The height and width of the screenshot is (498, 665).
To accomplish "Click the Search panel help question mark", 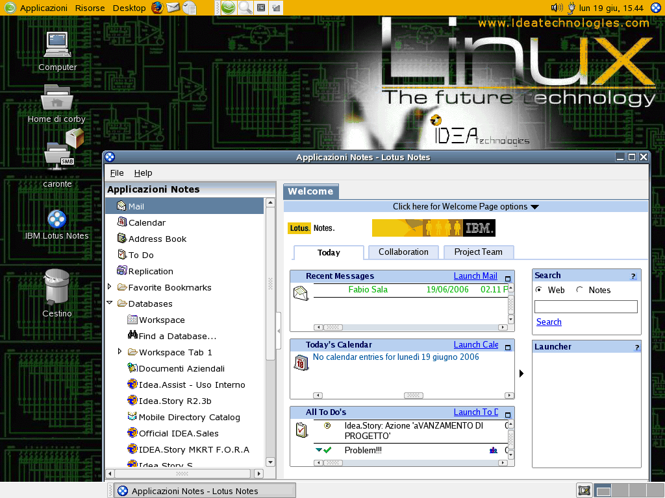I will pos(633,276).
